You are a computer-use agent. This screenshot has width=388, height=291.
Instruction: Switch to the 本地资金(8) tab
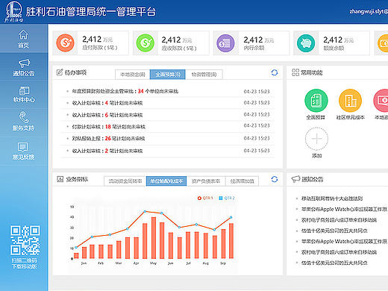click(133, 75)
